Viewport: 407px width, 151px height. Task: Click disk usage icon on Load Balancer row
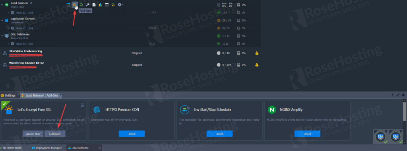[x=238, y=5]
